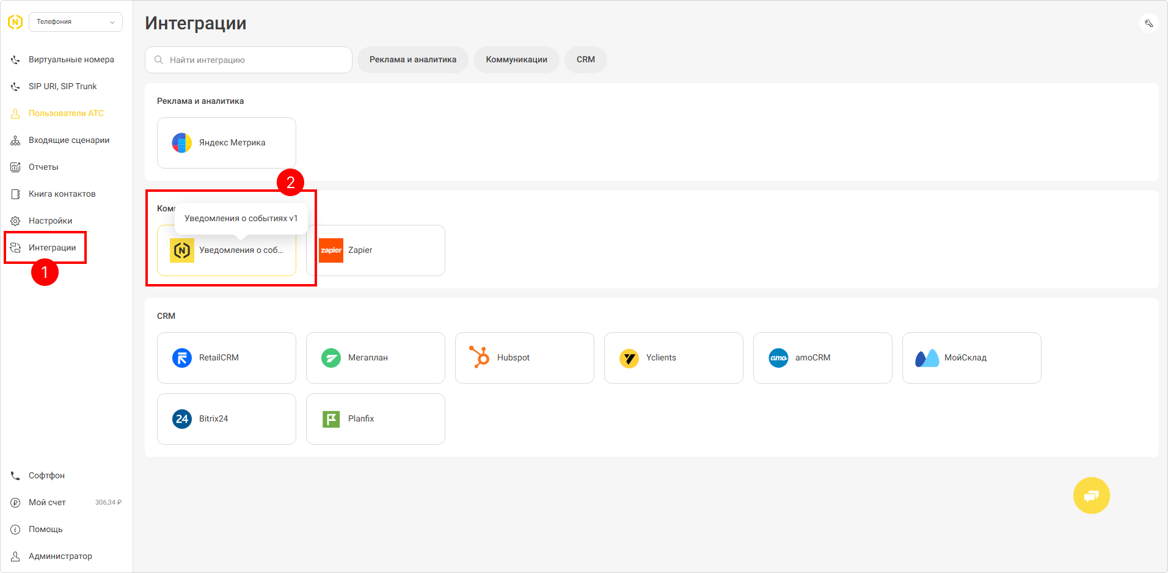The image size is (1168, 573).
Task: Open the Bitrix24 integration card
Action: 227,419
